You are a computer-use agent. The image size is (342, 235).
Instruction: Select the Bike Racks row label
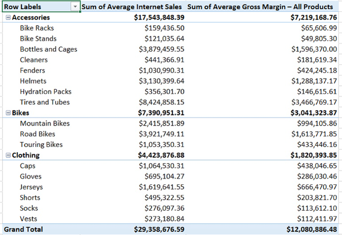[x=36, y=28]
